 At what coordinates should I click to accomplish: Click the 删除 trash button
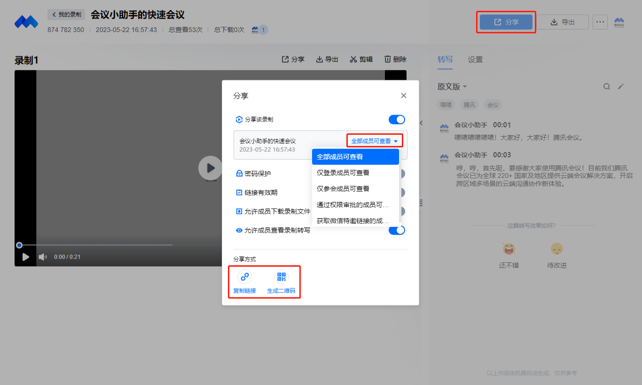click(395, 59)
